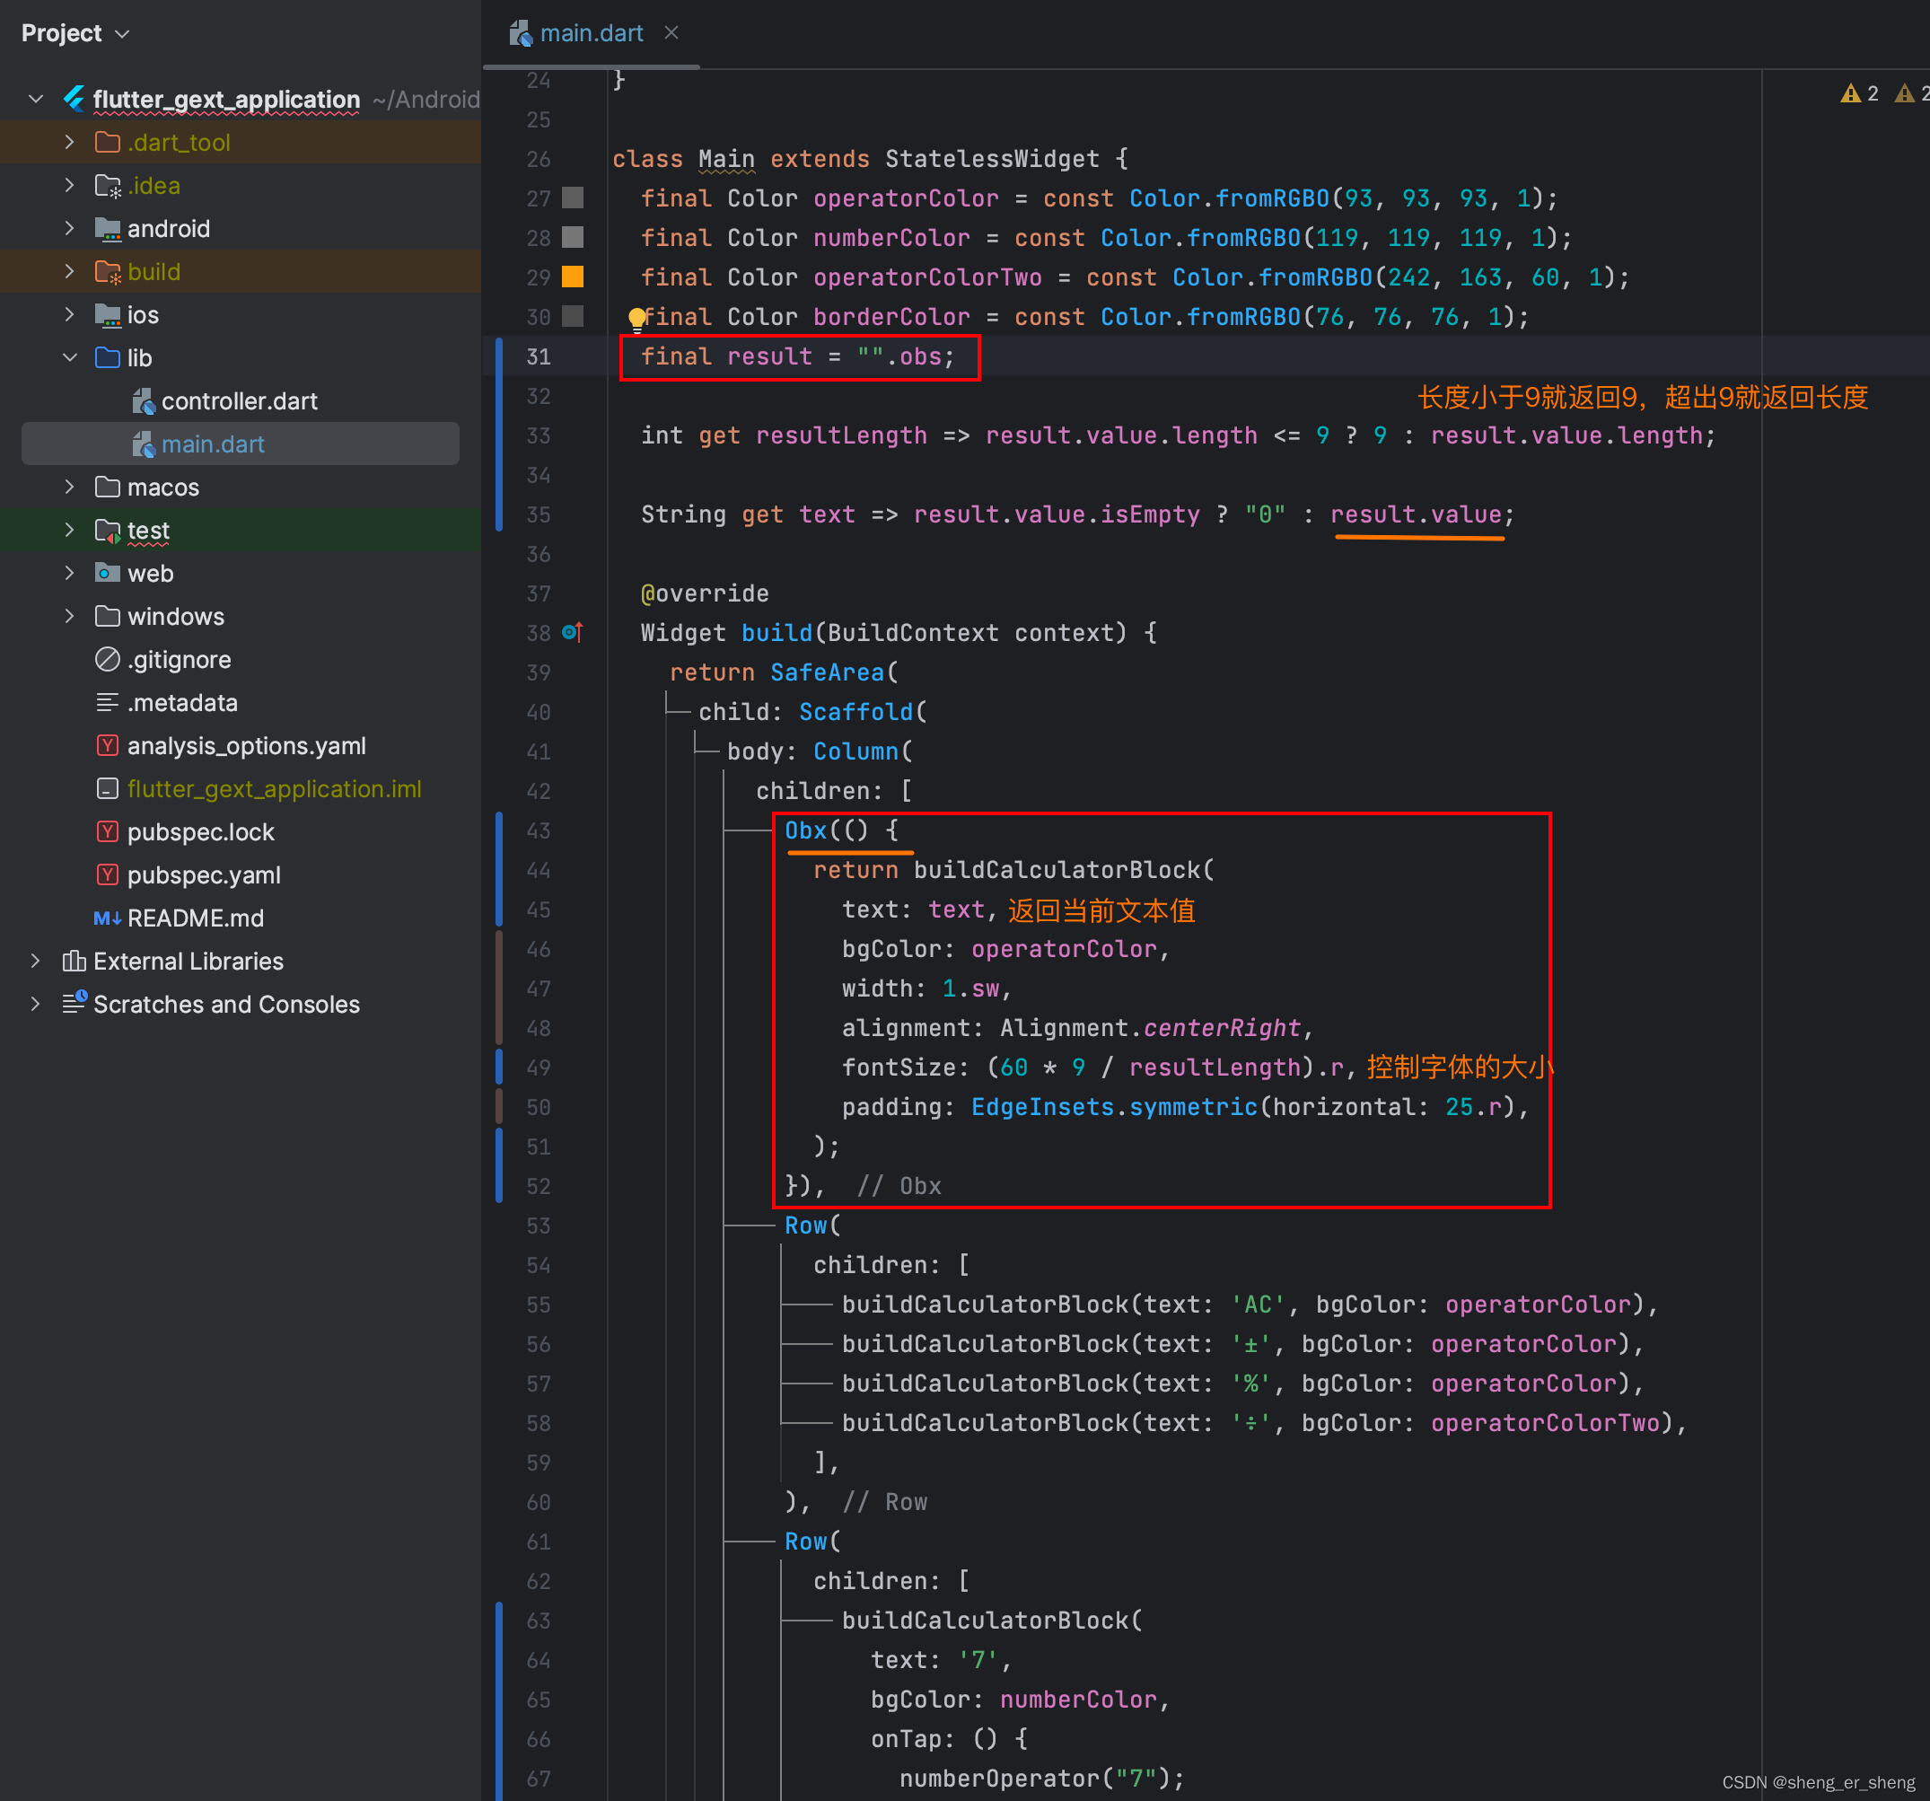Click the ios module folder icon
The height and width of the screenshot is (1801, 1930).
[x=108, y=314]
